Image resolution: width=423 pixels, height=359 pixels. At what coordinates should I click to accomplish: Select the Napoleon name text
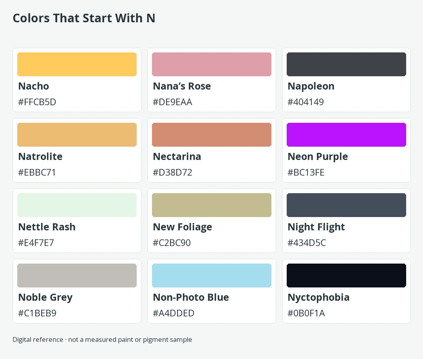[311, 86]
